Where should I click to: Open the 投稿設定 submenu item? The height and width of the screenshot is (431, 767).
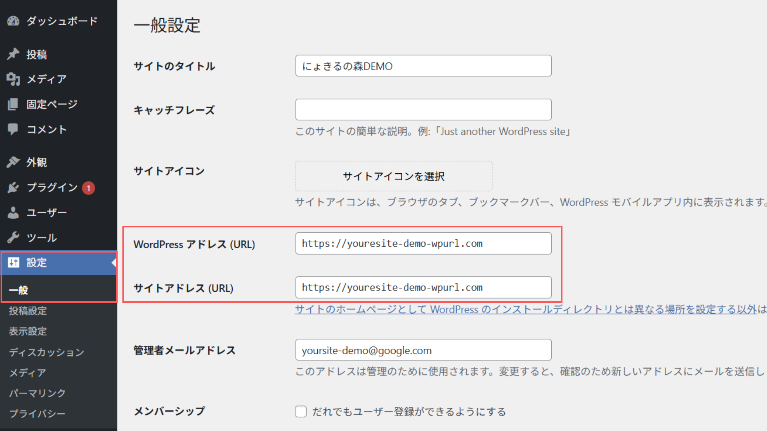coord(28,311)
